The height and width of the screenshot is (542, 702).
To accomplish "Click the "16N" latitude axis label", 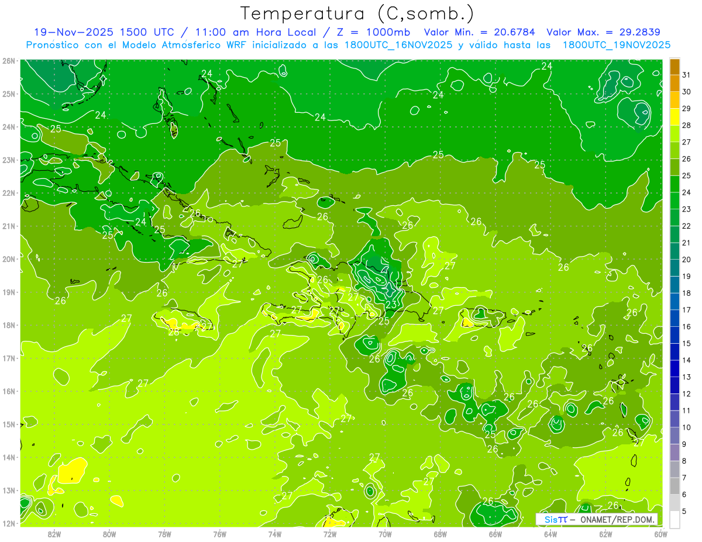I will click(x=8, y=391).
